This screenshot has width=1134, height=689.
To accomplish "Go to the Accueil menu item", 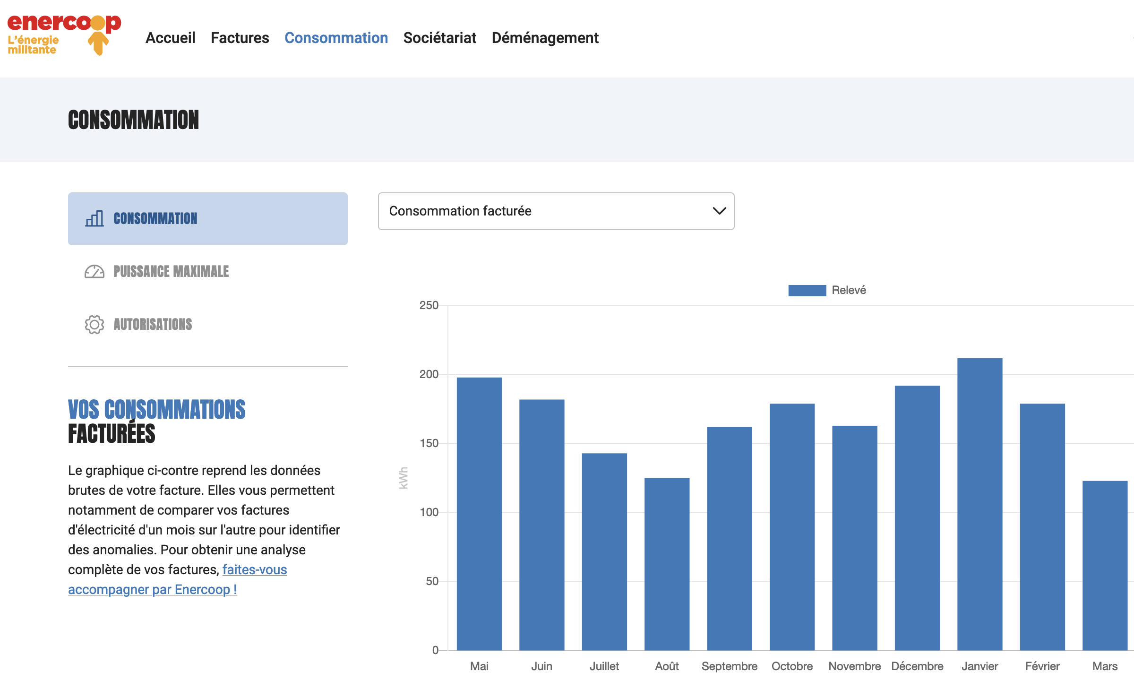I will 170,38.
